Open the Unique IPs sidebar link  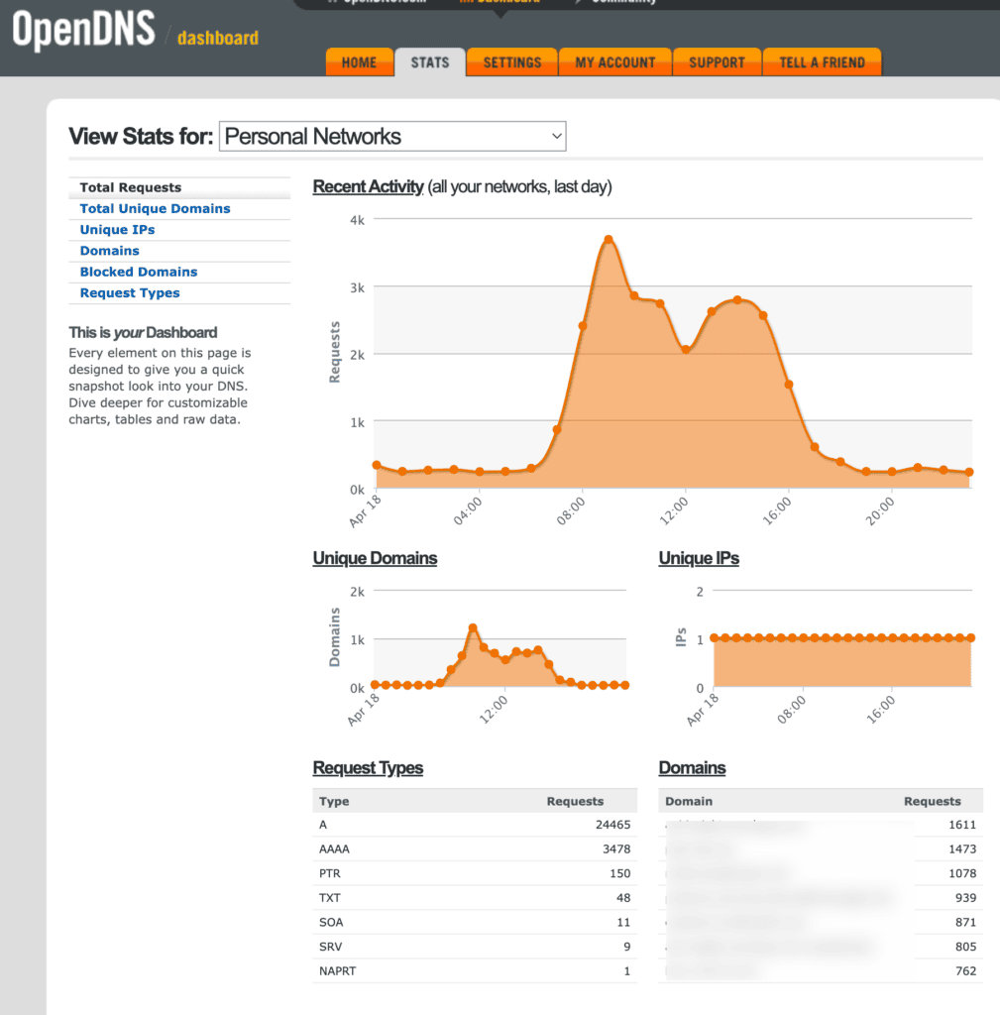point(117,230)
